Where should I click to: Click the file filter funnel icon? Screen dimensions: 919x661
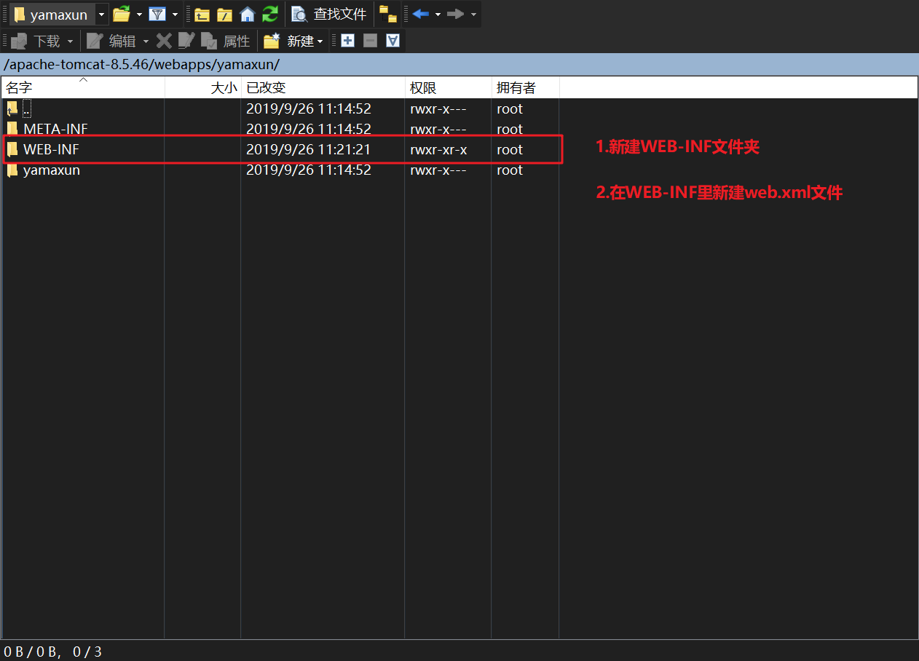click(157, 14)
